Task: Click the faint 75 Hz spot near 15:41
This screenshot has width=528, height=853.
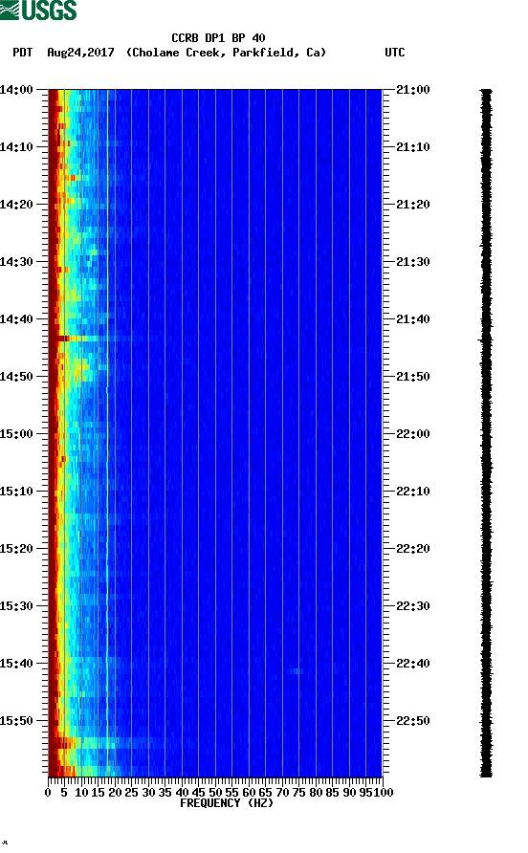Action: tap(297, 671)
